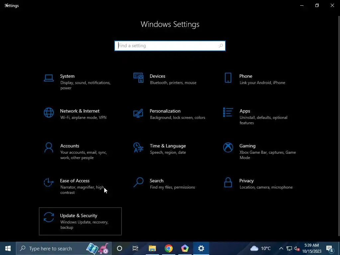
Task: Open the System settings laptop icon
Action: (x=49, y=78)
